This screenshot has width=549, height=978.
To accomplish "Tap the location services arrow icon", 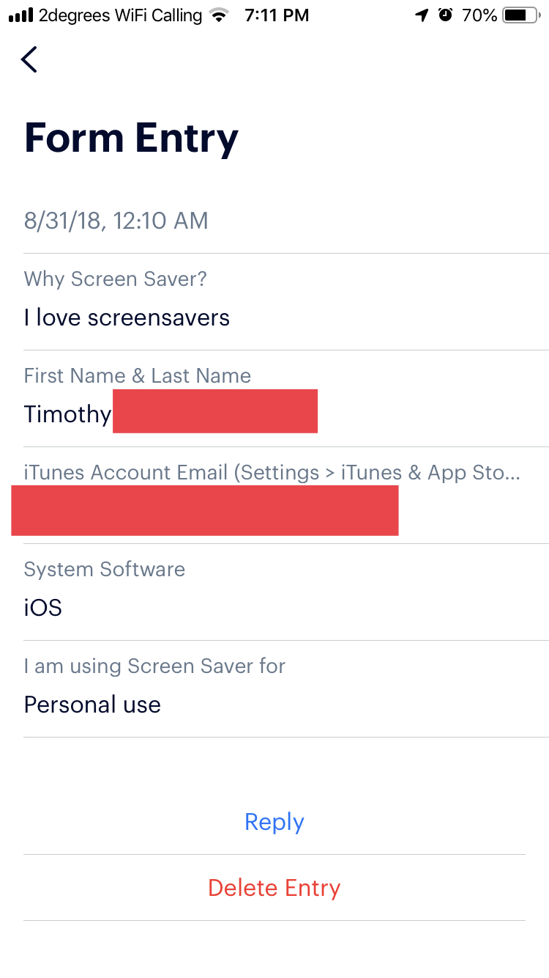I will click(x=422, y=15).
